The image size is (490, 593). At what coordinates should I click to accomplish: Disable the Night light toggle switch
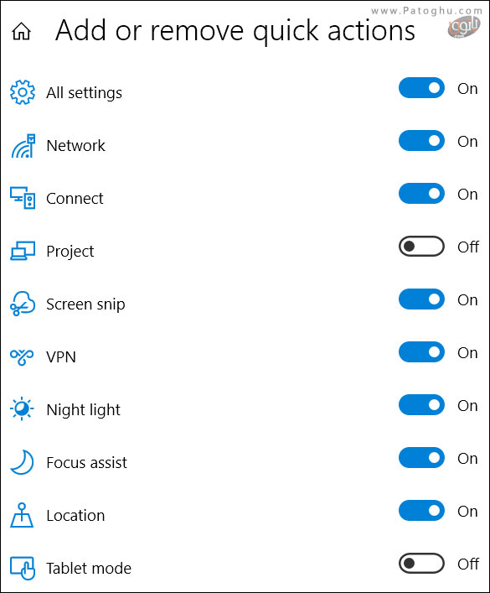point(421,405)
